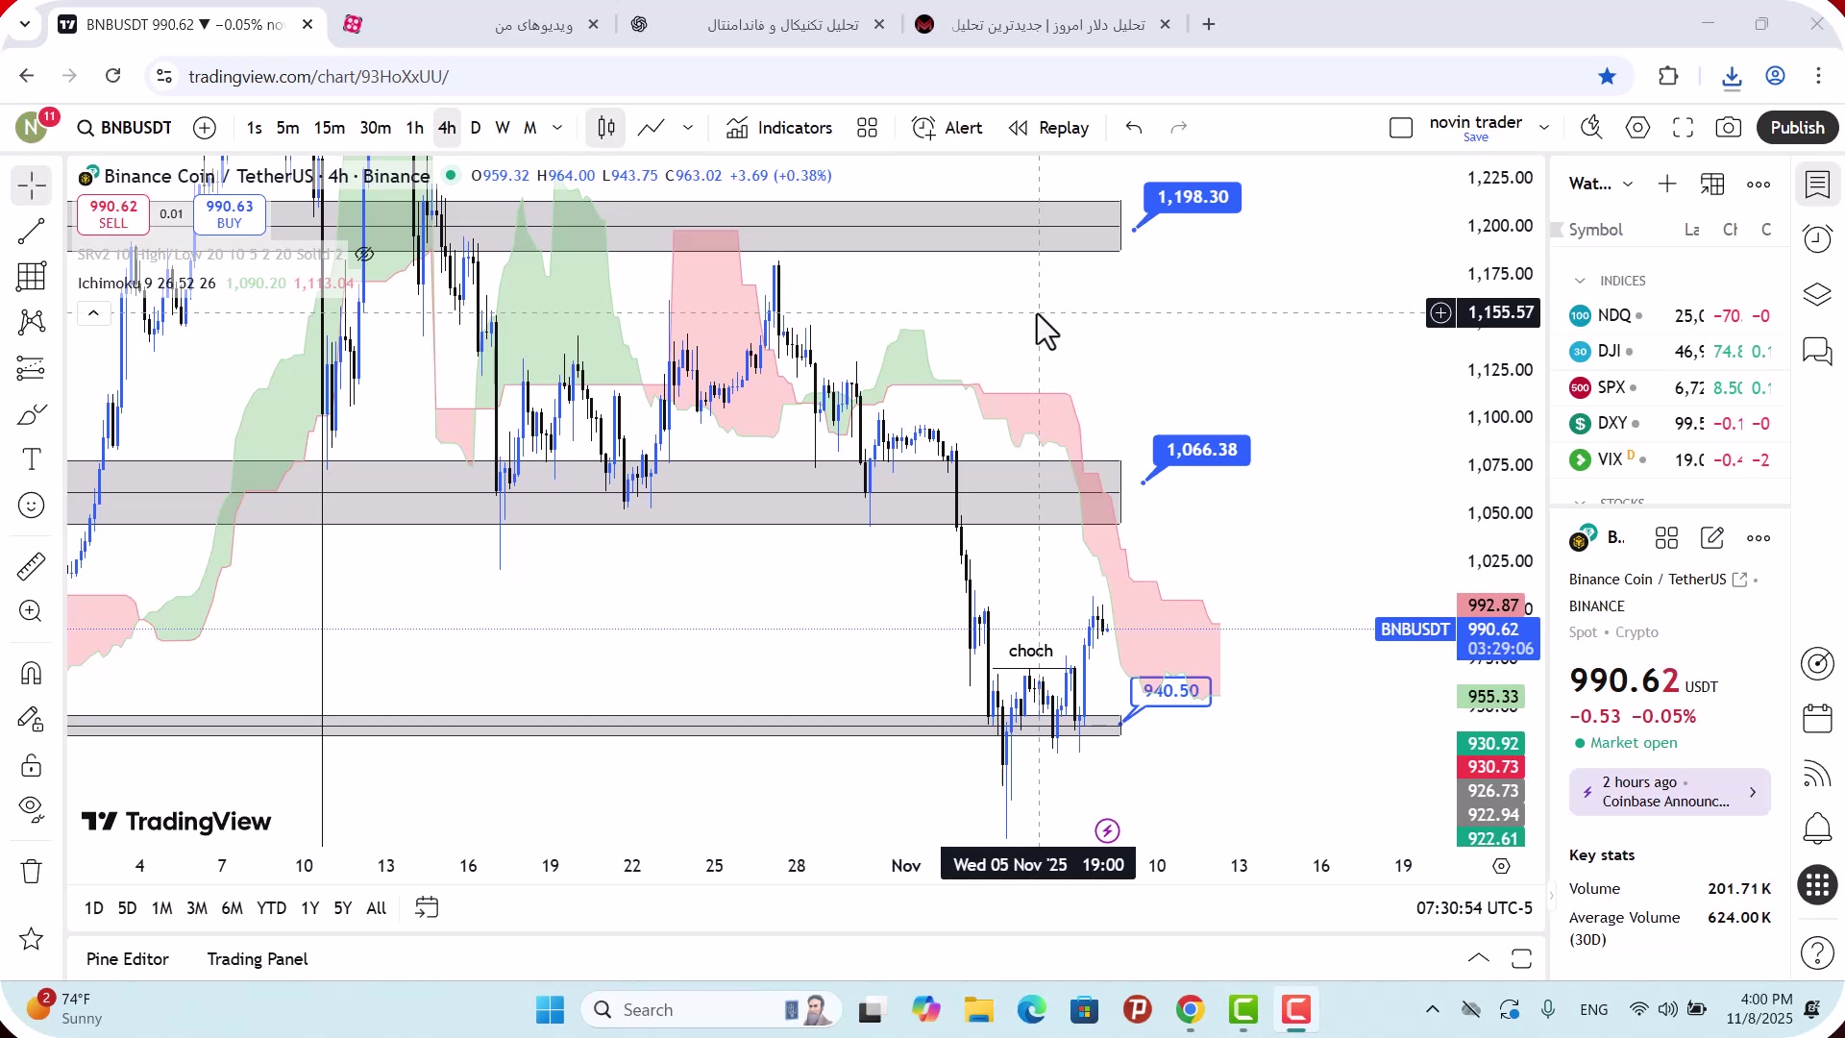Open BNBUSDT symbol search

click(125, 128)
